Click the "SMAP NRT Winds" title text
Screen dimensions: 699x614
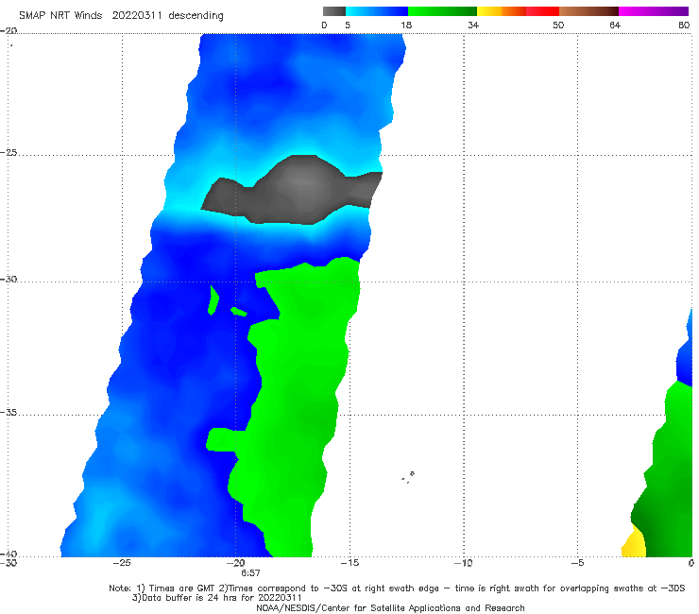60,15
